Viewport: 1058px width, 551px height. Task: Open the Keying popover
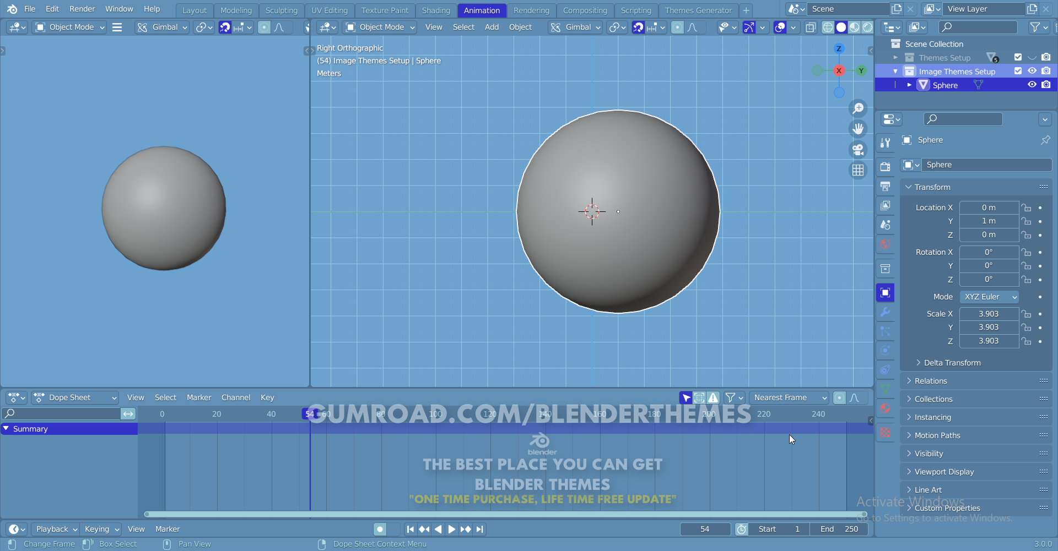pos(101,529)
